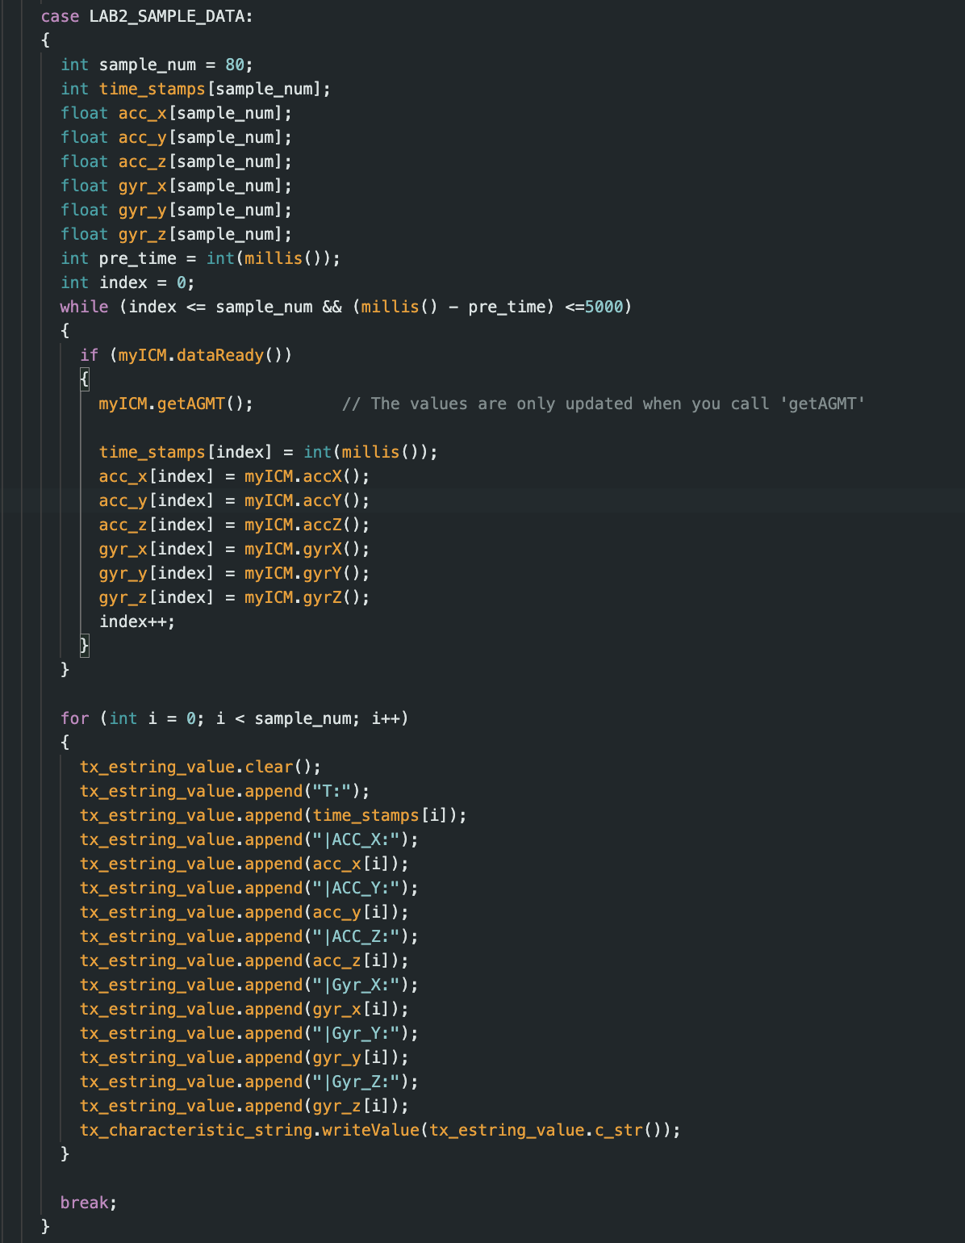
Task: Click the append(gyr_y[i]) line
Action: pos(244,1057)
